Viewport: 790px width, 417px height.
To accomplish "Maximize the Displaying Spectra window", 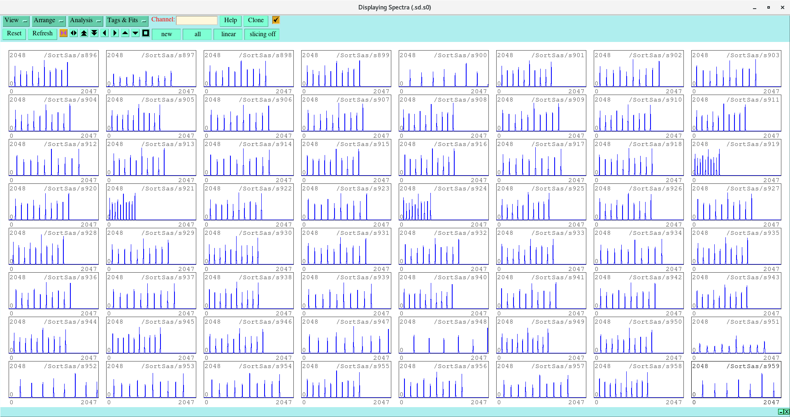I will tap(768, 7).
